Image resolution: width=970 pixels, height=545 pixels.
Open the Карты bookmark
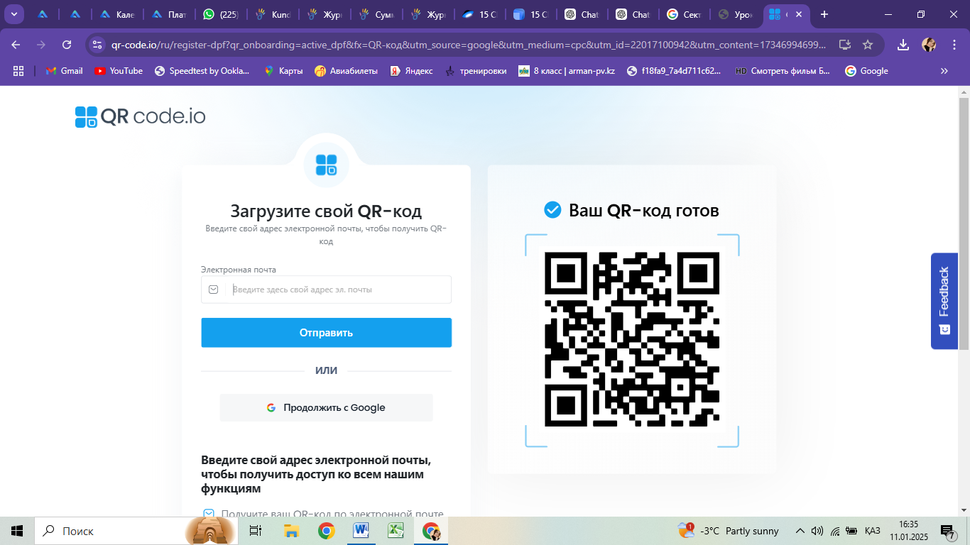[283, 71]
